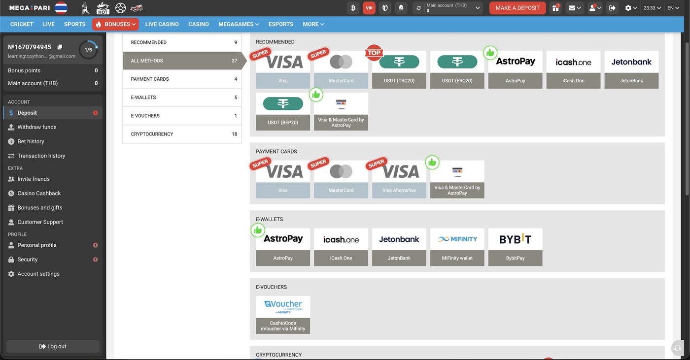Click the Bitcoin icon in top bar
690x360 pixels.
tap(353, 8)
